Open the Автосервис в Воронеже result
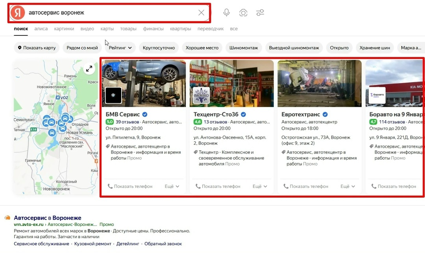Viewport: 425px width, 253px height. pos(48,218)
